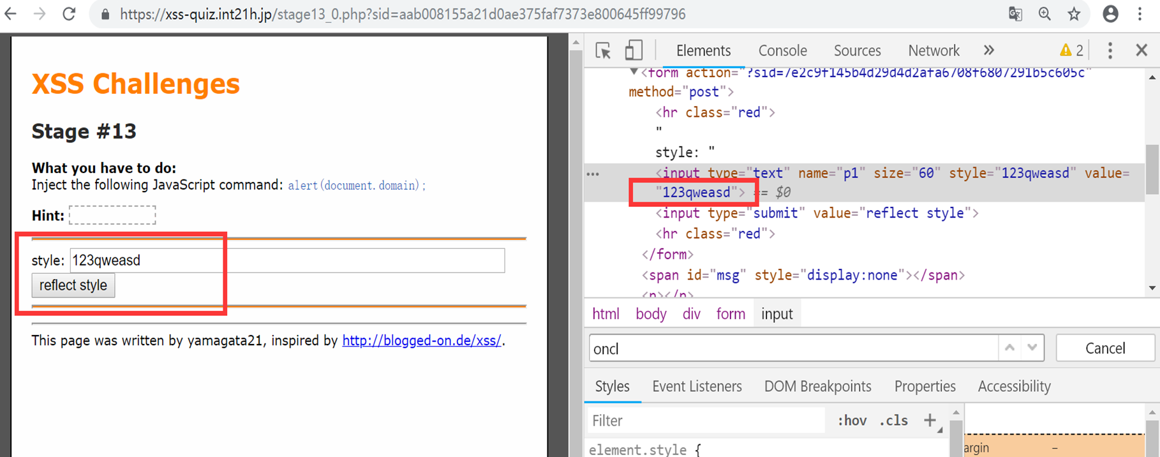Switch to the Sources tab
Viewport: 1160px width, 457px height.
[x=857, y=50]
